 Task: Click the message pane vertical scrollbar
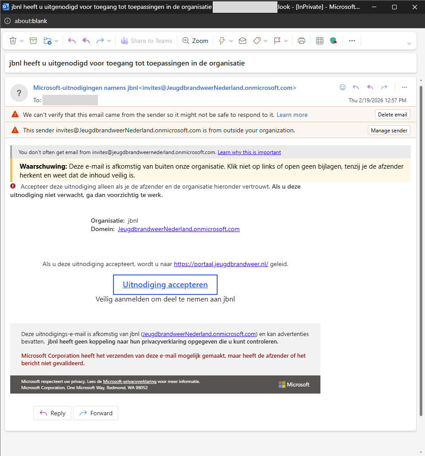421,251
